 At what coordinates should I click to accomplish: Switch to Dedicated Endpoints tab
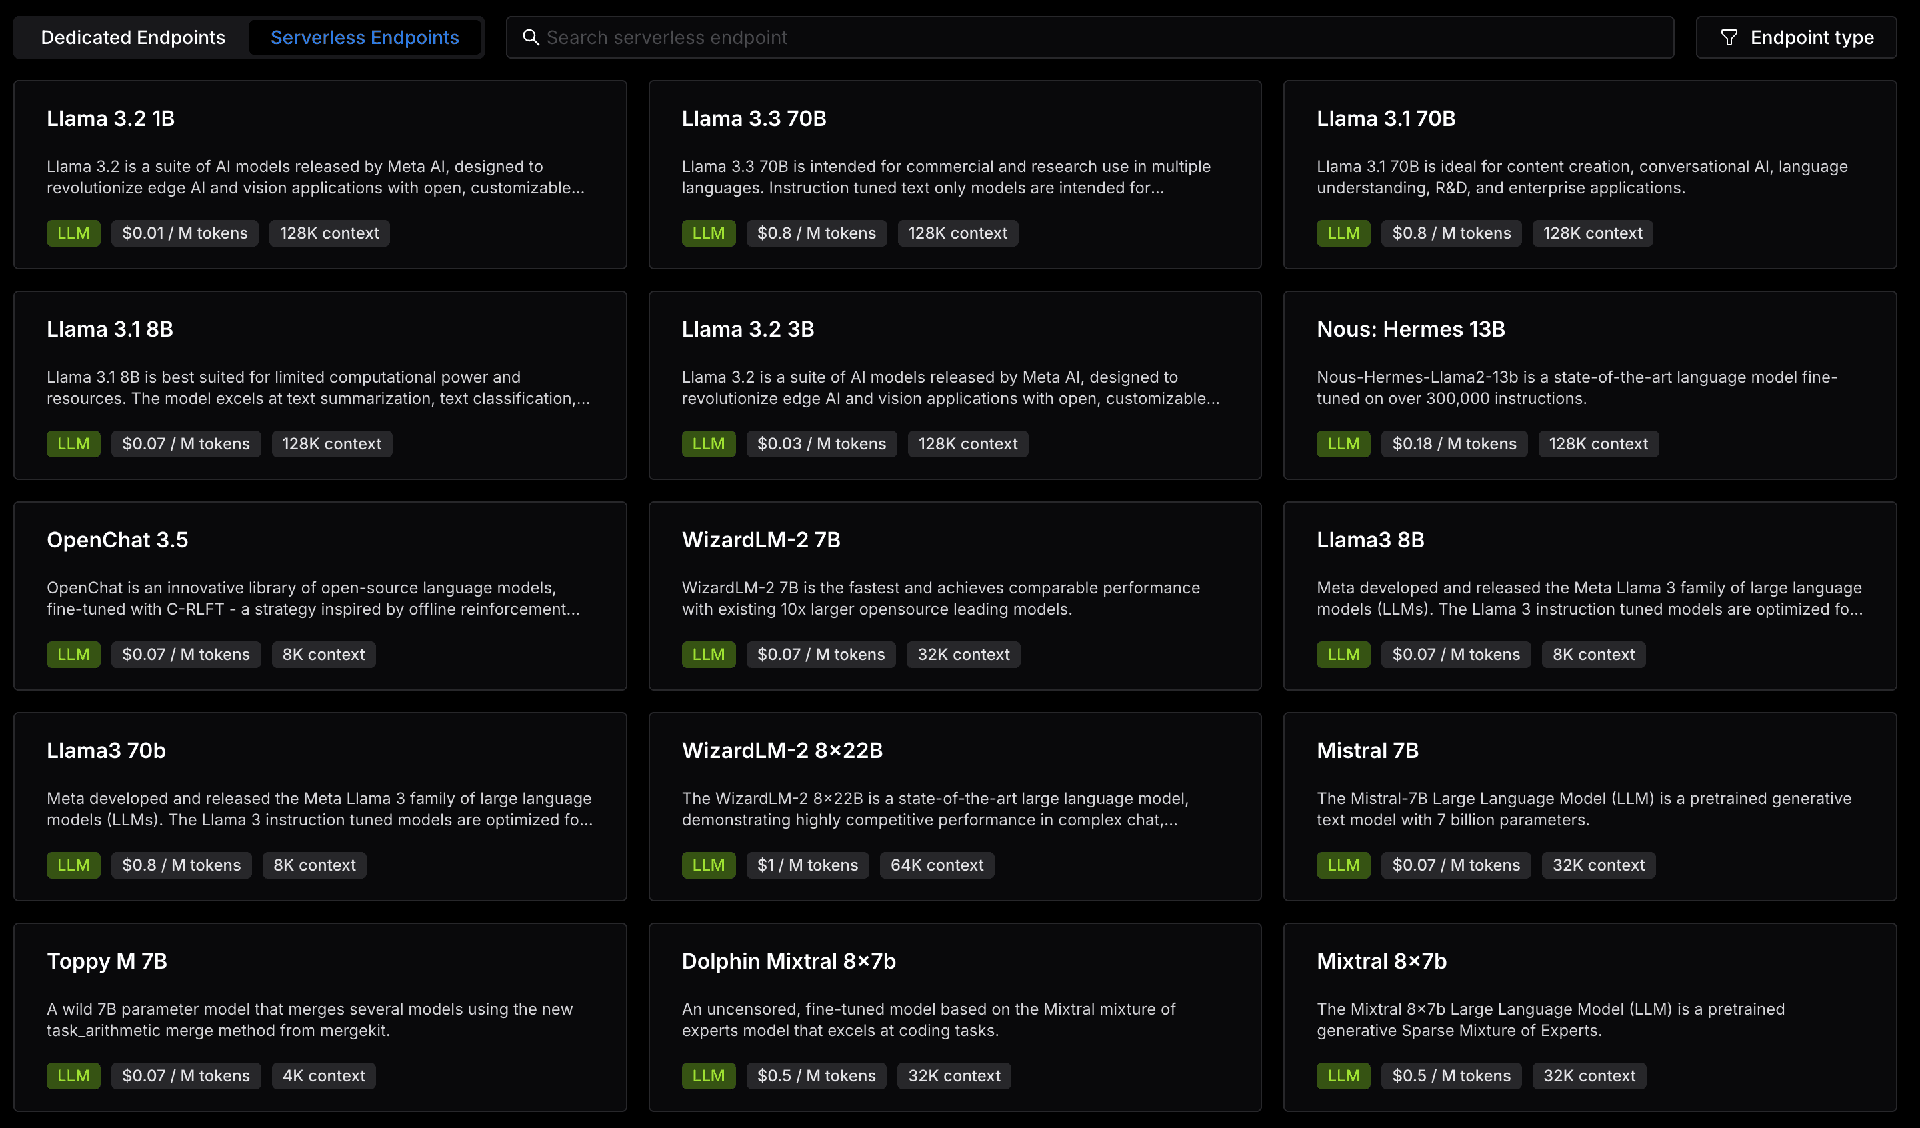click(x=133, y=37)
